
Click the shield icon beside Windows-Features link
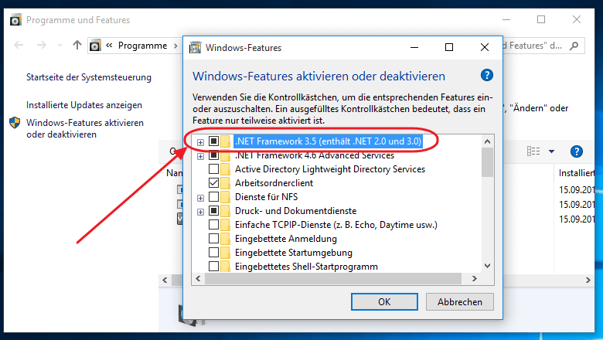pos(15,123)
